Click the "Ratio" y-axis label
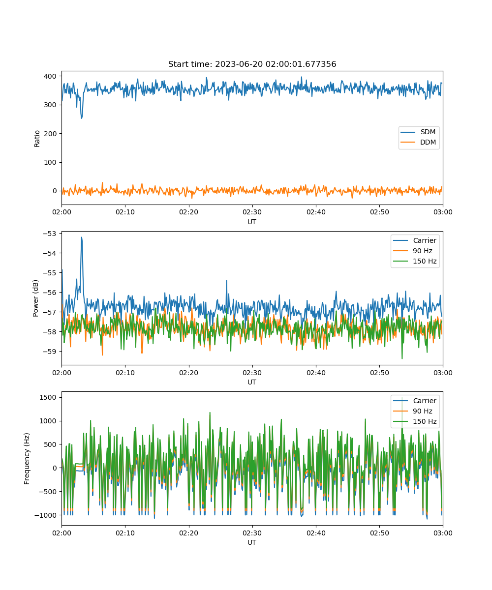 point(37,138)
